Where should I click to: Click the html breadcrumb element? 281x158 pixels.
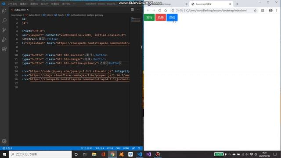click(47, 15)
